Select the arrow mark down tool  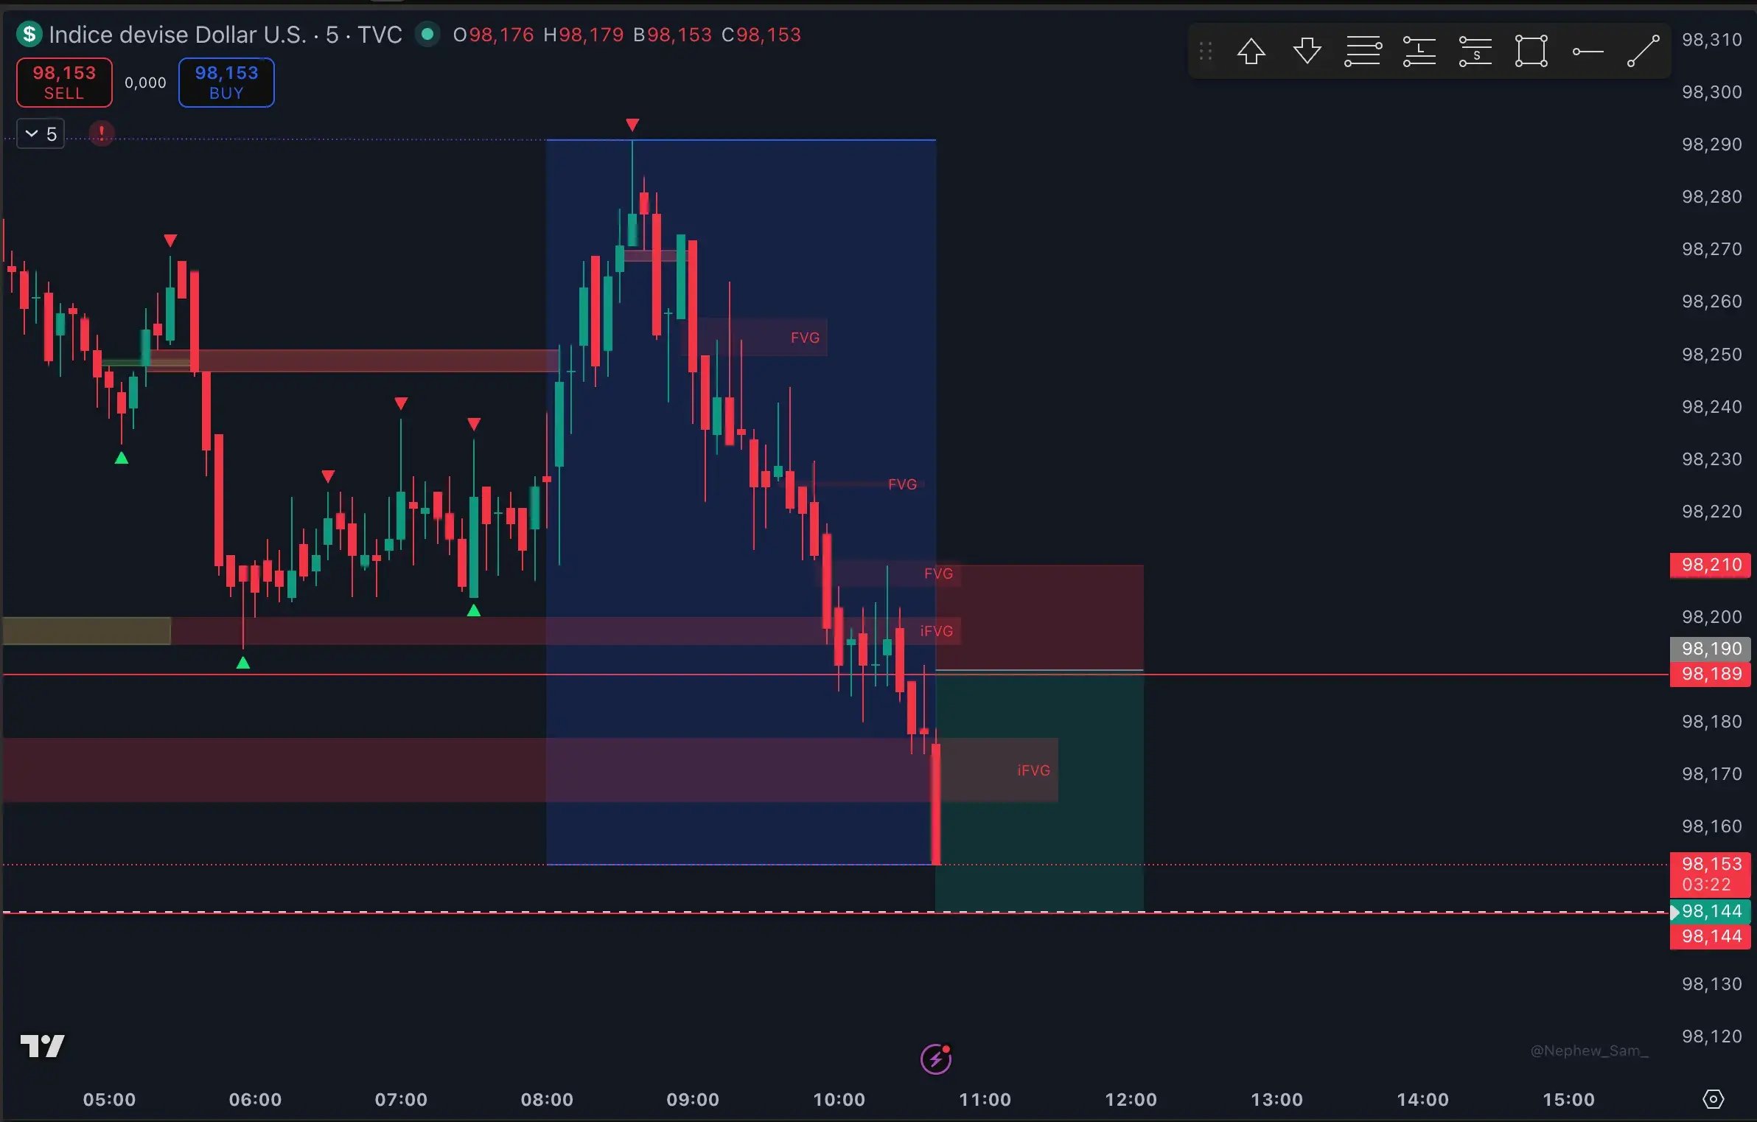[1307, 52]
